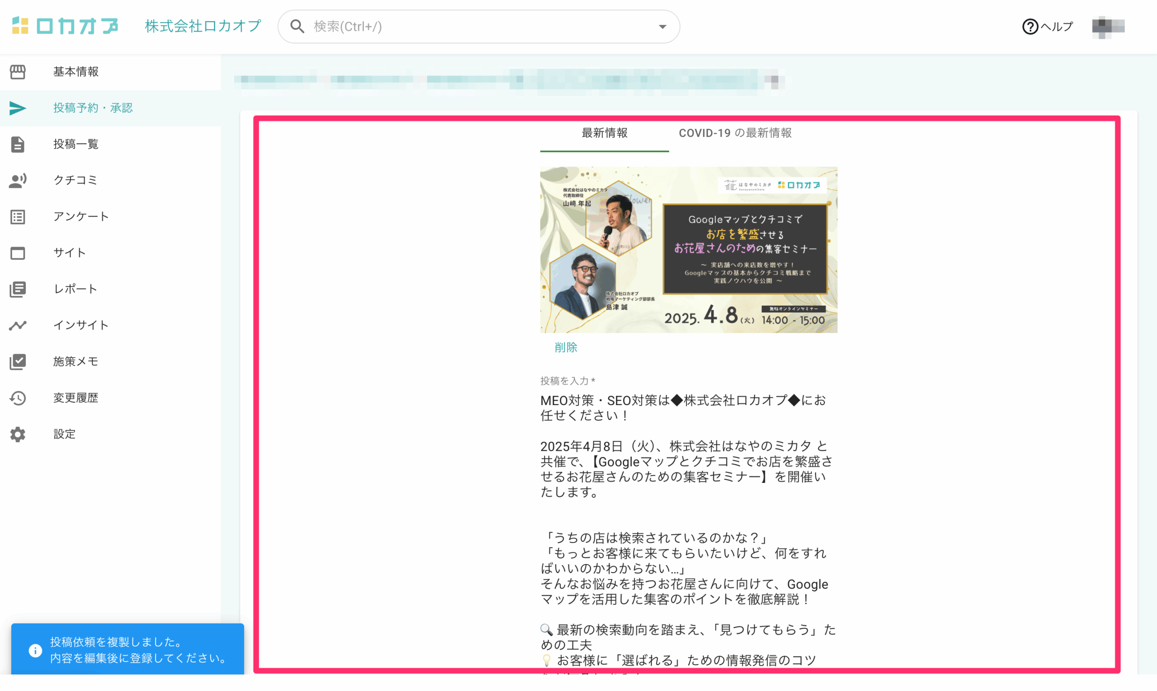Image resolution: width=1157 pixels, height=691 pixels.
Task: Click the 設定 gear icon
Action: point(18,434)
